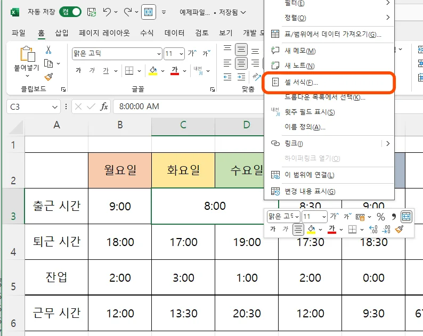Viewport: 423px width, 336px height.
Task: Expand the 링크(I) submenu arrow
Action: point(388,143)
